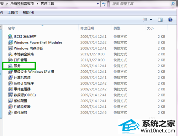Viewport: 178px width, 136px height.
Task: Click the iSCSI 发起程序 name
Action: pos(25,37)
